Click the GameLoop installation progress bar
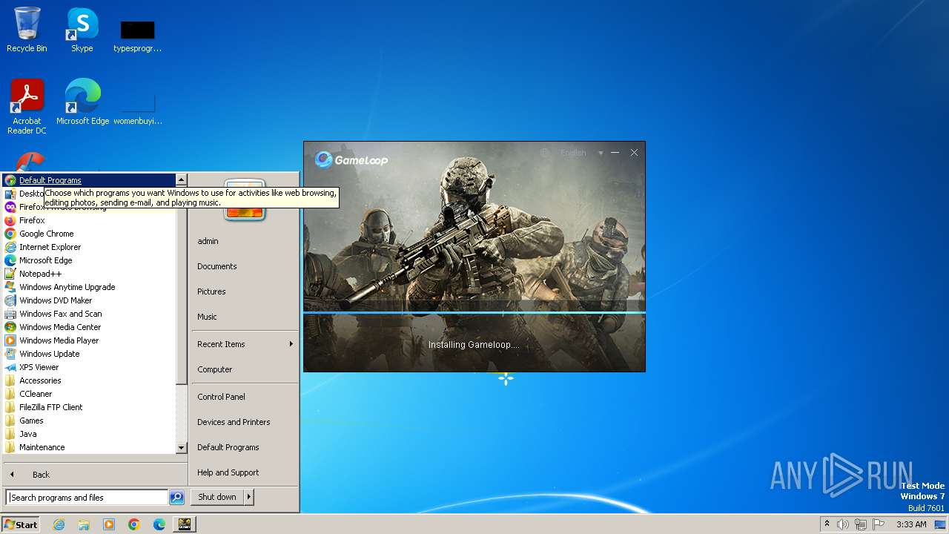The width and height of the screenshot is (949, 534). click(x=474, y=312)
